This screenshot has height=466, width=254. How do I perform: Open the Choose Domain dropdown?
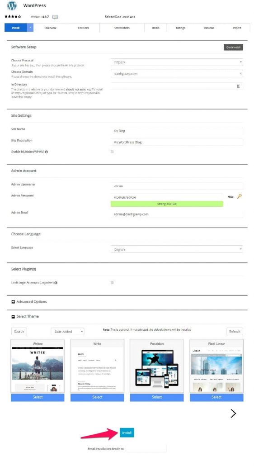point(177,73)
